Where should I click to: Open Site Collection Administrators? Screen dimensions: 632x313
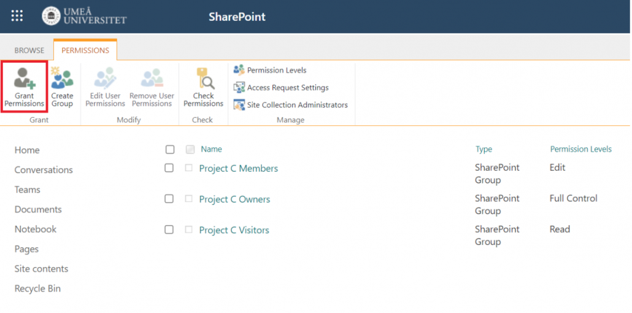291,105
